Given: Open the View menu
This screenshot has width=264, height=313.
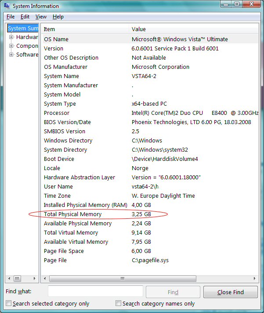Looking at the screenshot, I should pos(41,17).
